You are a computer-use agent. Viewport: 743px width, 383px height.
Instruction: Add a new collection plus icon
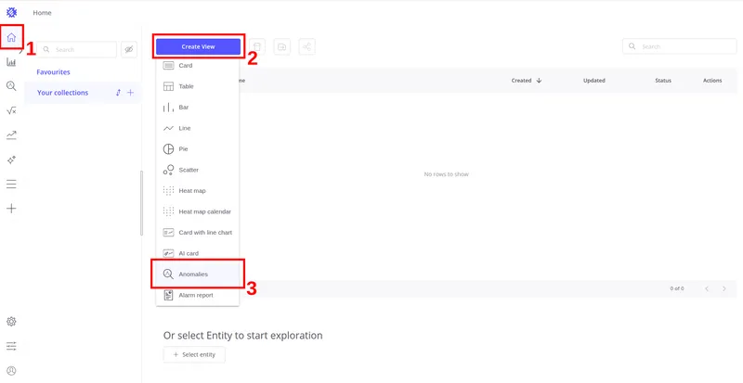[x=130, y=93]
